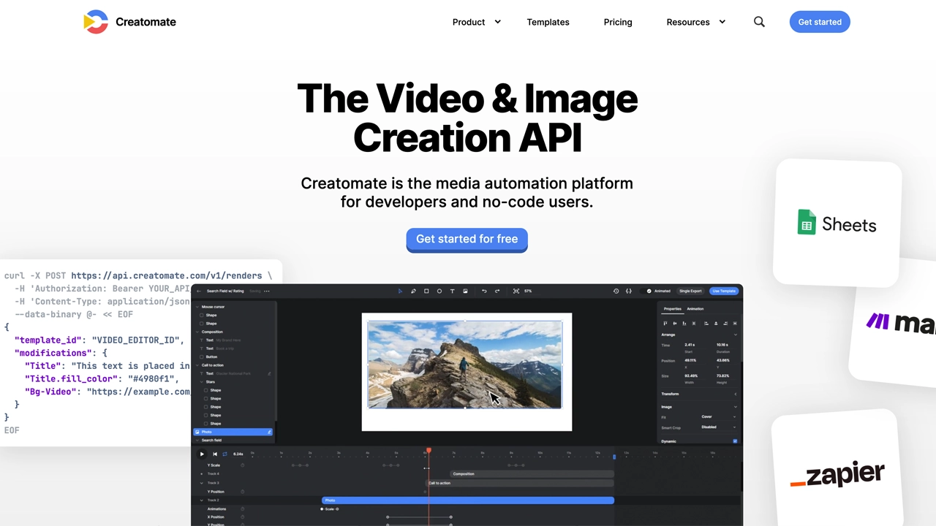936x526 pixels.
Task: Click the align top icon
Action: pos(665,323)
